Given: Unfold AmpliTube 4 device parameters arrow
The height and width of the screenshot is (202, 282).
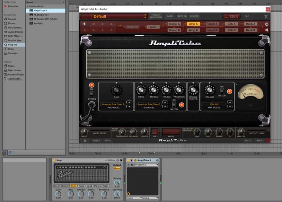Looking at the screenshot, I should point(131,160).
